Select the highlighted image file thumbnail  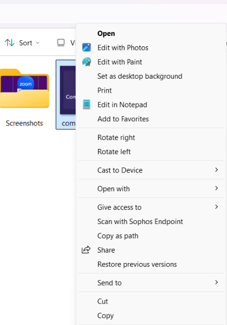68,91
